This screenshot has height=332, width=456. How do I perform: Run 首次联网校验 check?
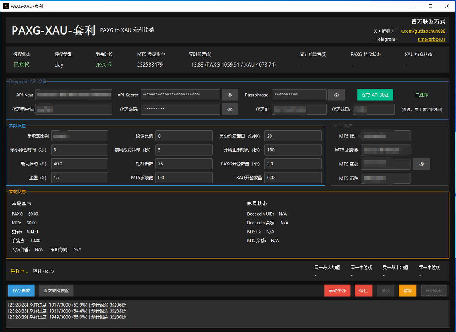[56, 291]
